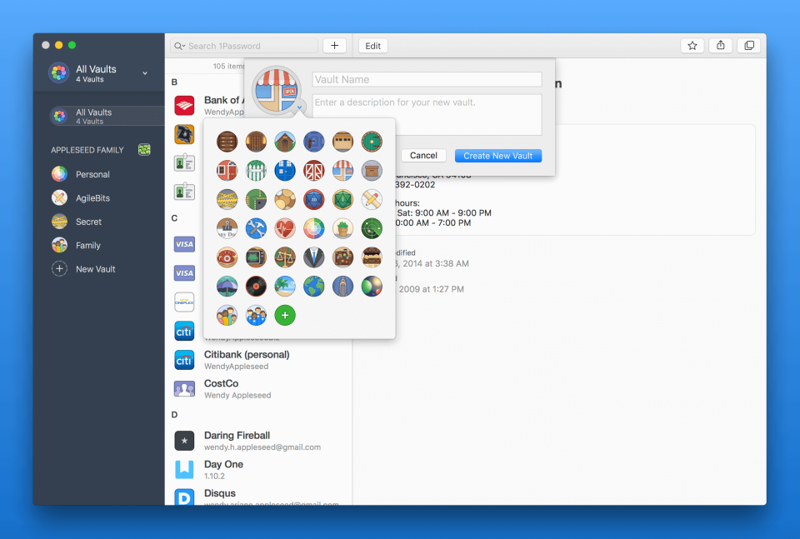This screenshot has height=539, width=800.
Task: Click the share icon in the toolbar
Action: [720, 45]
